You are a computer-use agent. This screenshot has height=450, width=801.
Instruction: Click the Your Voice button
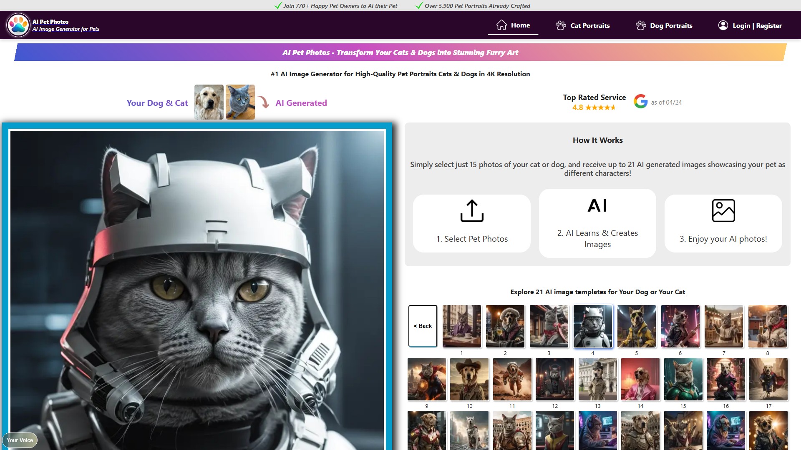click(20, 440)
